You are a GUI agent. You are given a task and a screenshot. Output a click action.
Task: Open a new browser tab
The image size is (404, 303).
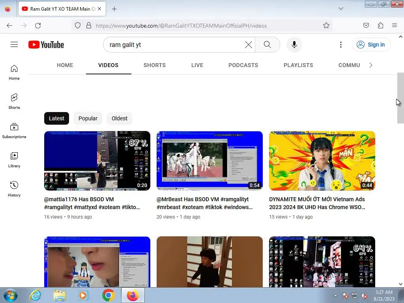[114, 9]
